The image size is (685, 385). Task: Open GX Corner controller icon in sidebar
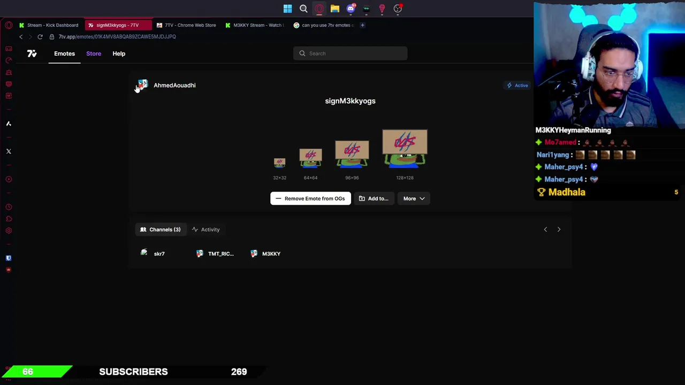tap(9, 49)
